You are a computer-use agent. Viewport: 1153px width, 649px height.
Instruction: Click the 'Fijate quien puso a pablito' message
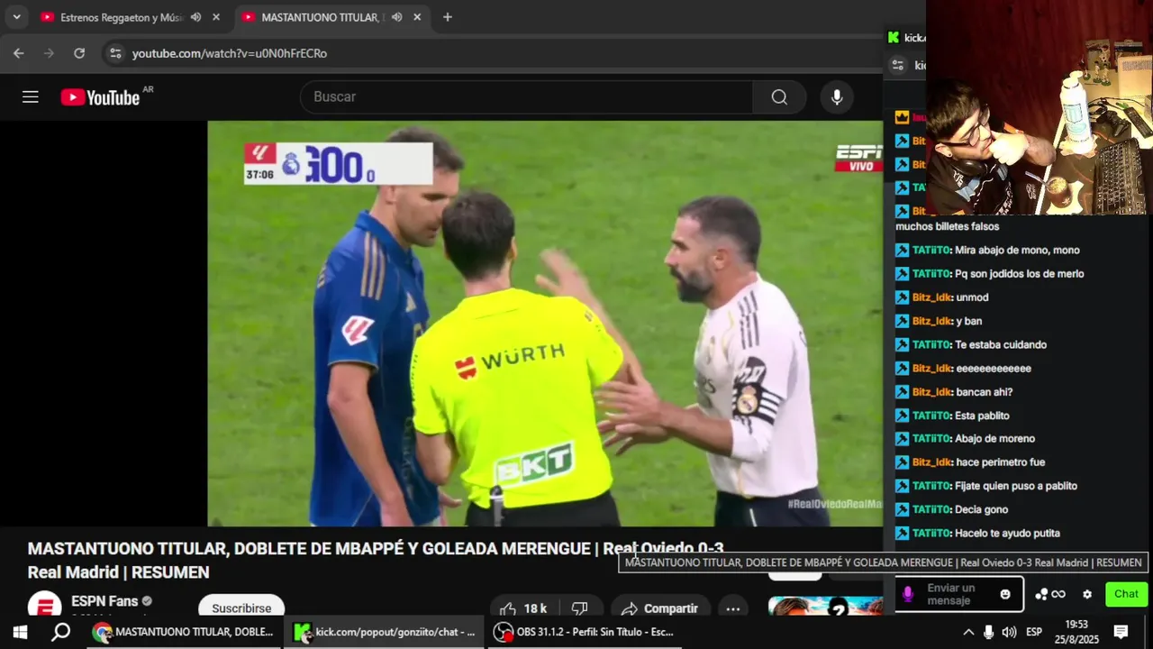[x=1016, y=486]
